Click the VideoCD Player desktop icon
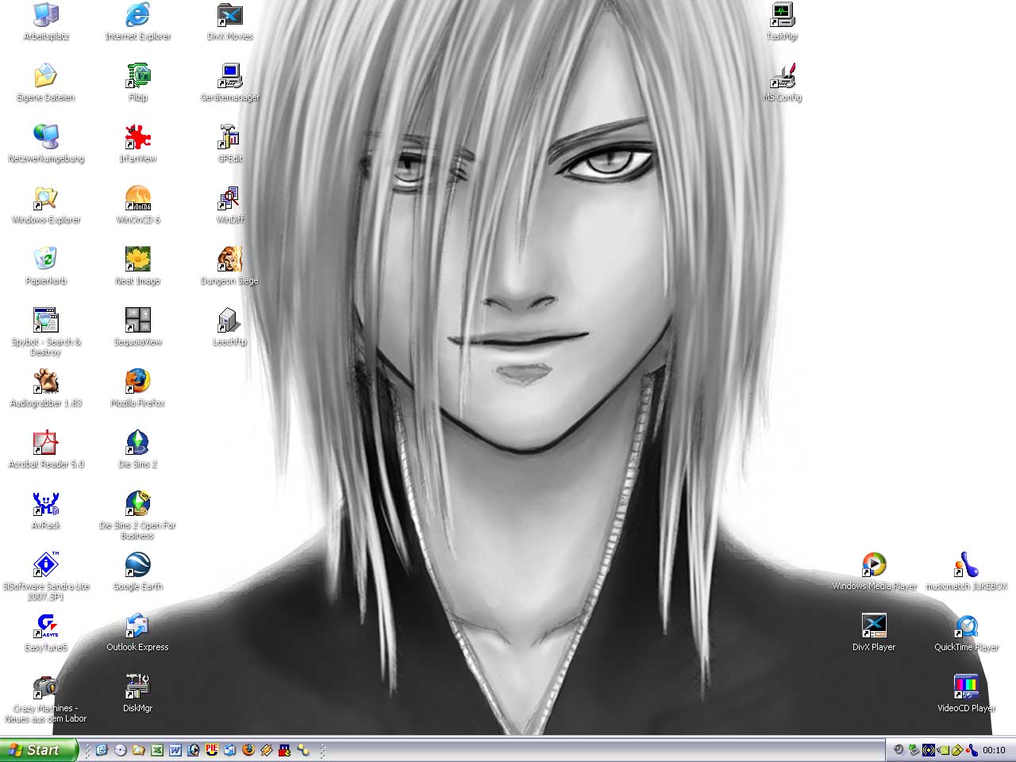Viewport: 1016px width, 762px height. click(966, 694)
